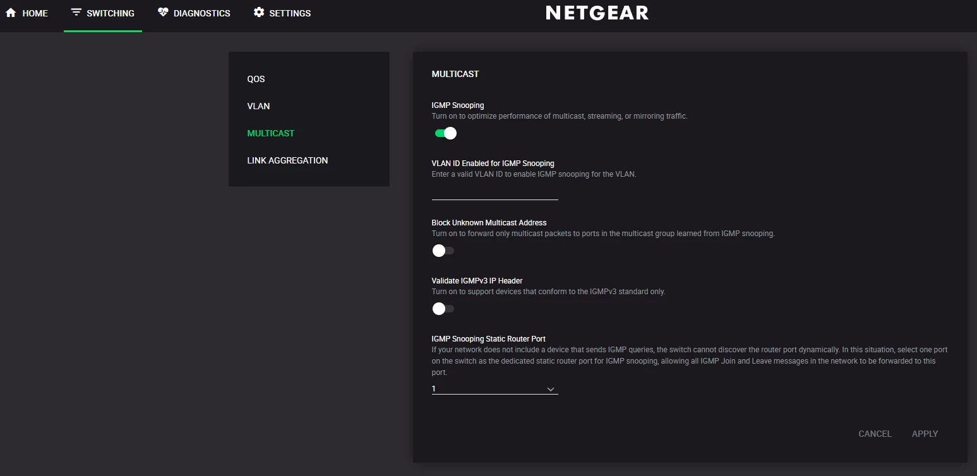Enable Validate IGMPv3 IP Header toggle
Viewport: 977px width, 476px height.
tap(443, 309)
